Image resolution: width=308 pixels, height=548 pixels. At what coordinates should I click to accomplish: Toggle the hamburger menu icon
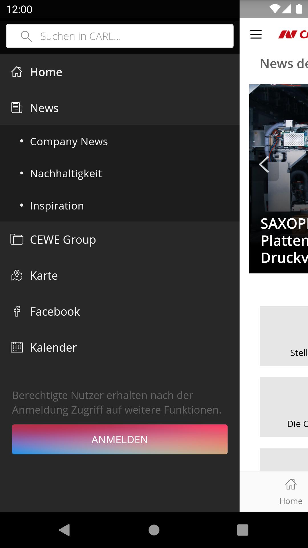coord(256,35)
